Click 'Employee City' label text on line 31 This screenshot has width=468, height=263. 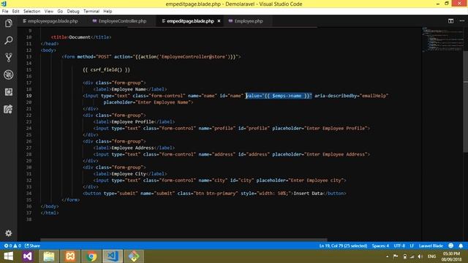click(129, 174)
